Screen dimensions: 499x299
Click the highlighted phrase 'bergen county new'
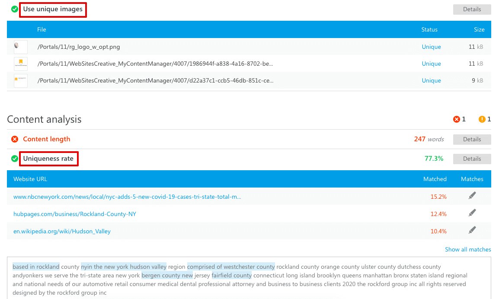click(x=167, y=275)
